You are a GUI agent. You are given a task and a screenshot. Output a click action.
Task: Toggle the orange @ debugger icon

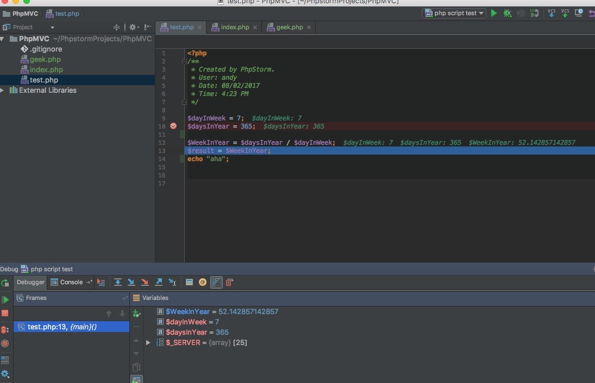[x=203, y=282]
